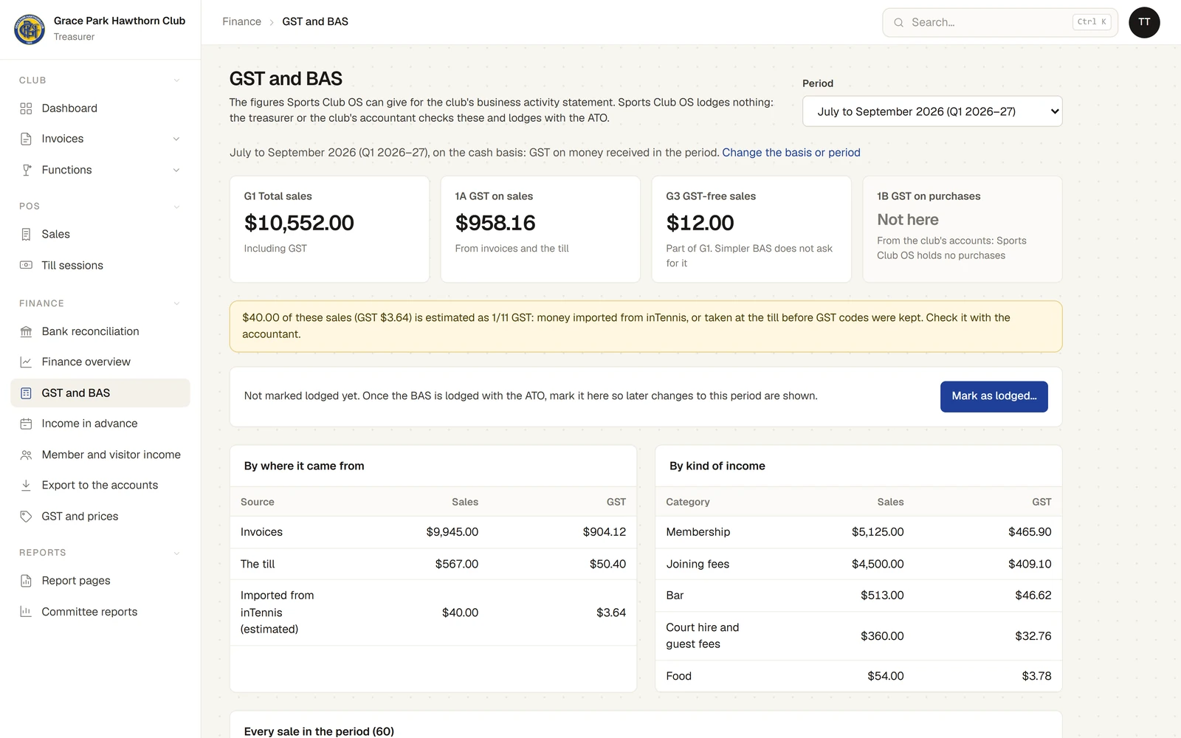
Task: Click the G1 Total sales card
Action: click(329, 229)
